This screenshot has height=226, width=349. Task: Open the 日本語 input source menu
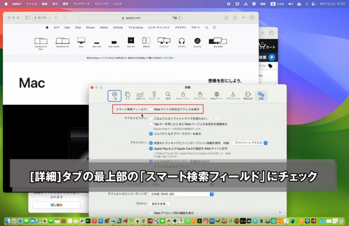[277, 4]
